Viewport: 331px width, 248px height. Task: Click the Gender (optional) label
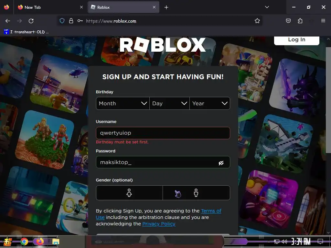[114, 180]
